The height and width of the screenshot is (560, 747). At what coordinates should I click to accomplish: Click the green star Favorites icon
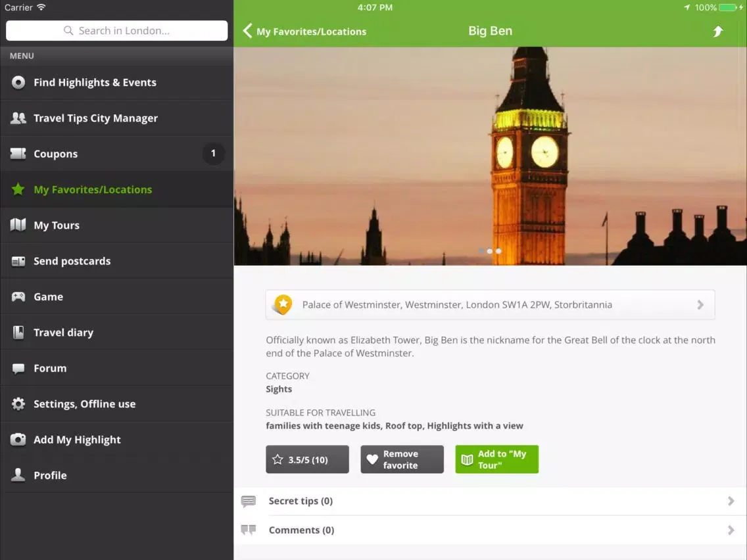coord(18,189)
